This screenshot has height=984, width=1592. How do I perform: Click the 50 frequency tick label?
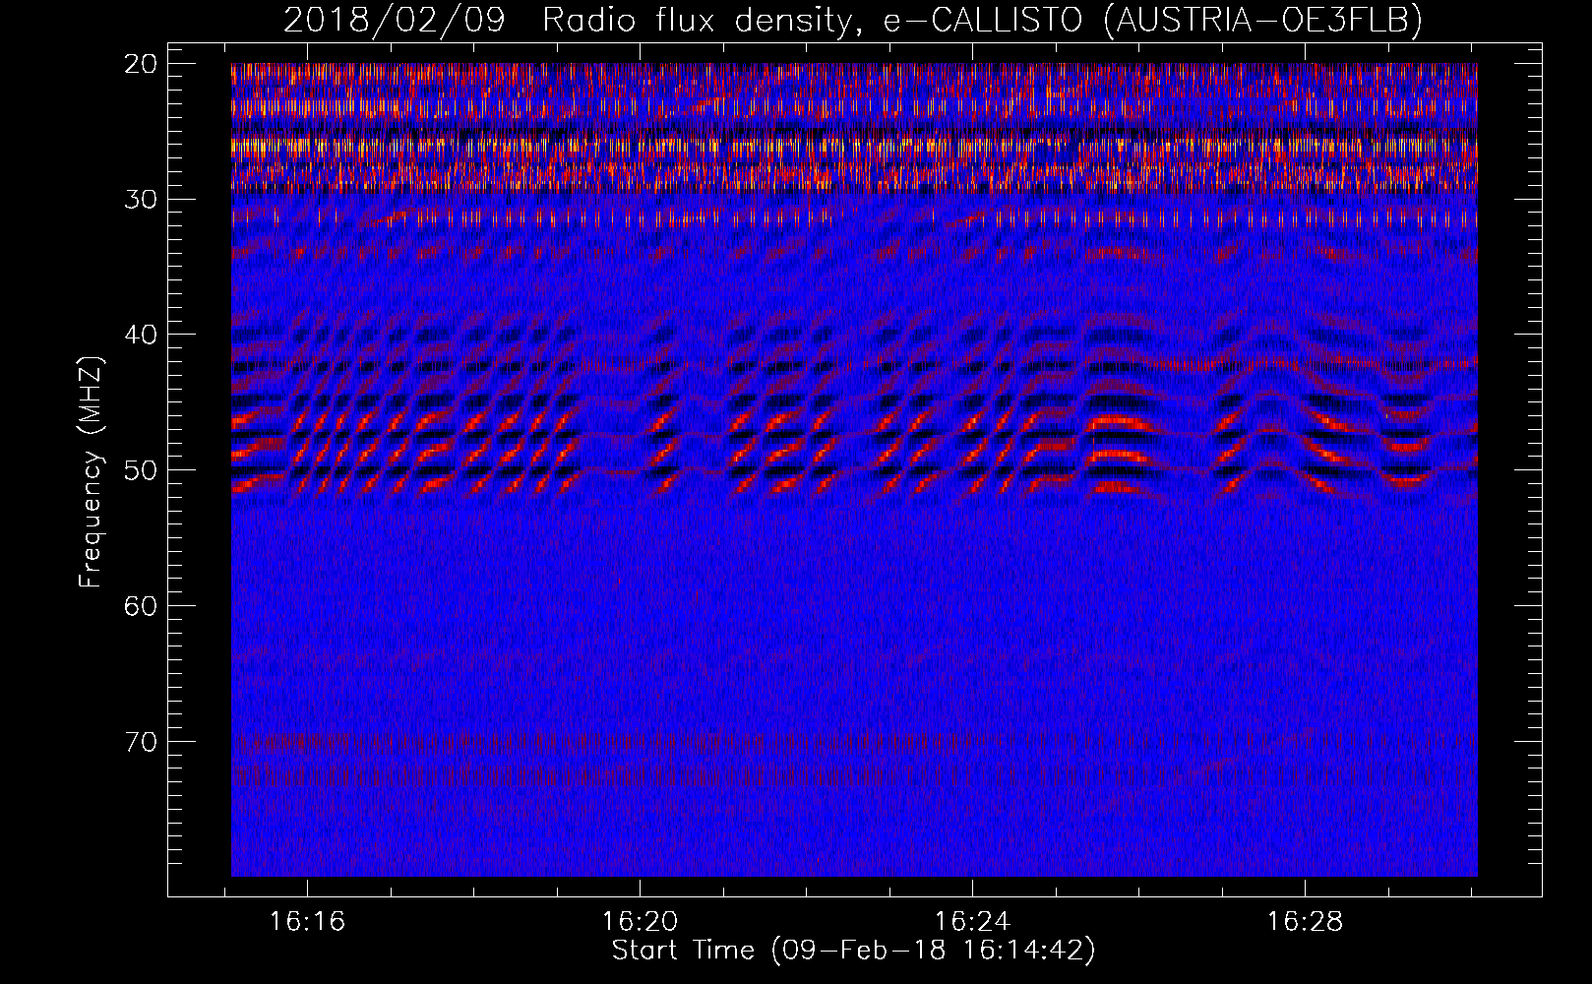(142, 469)
